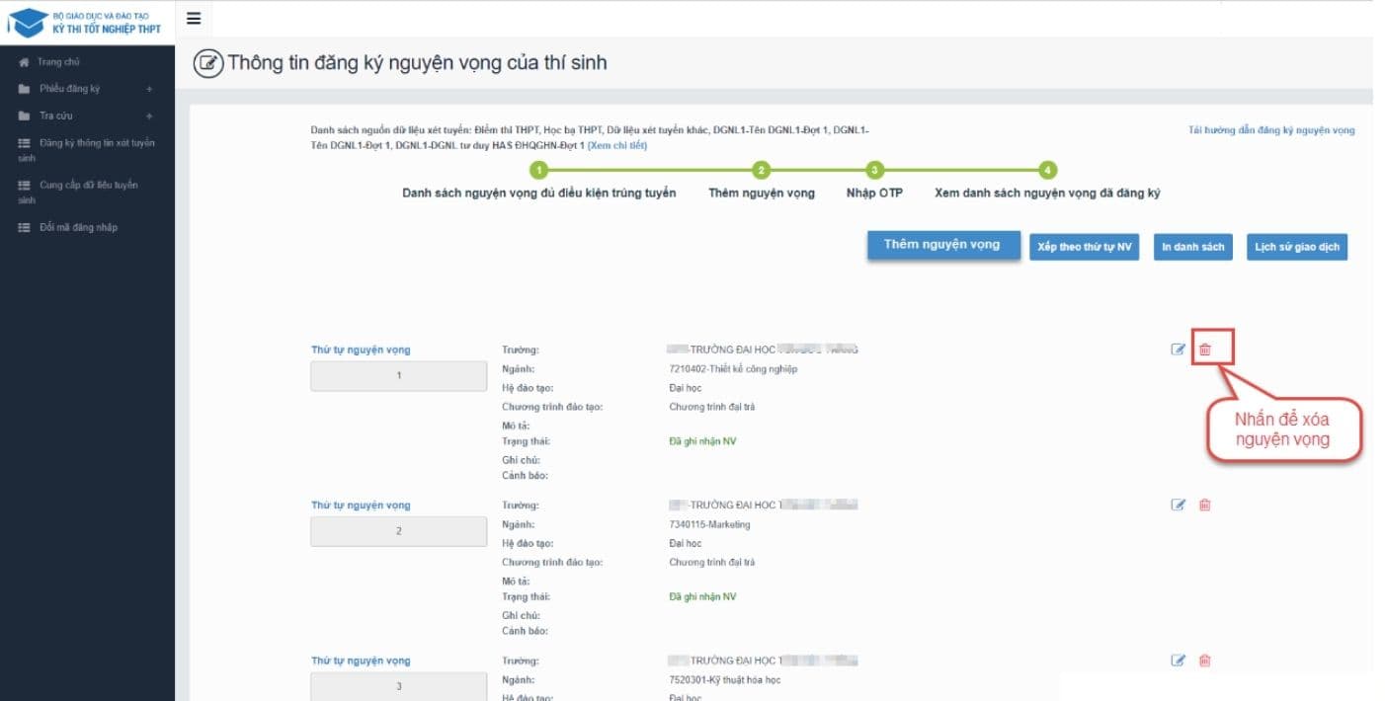Click the Kỳ thi tốt nghiệp THPT logo

87,22
